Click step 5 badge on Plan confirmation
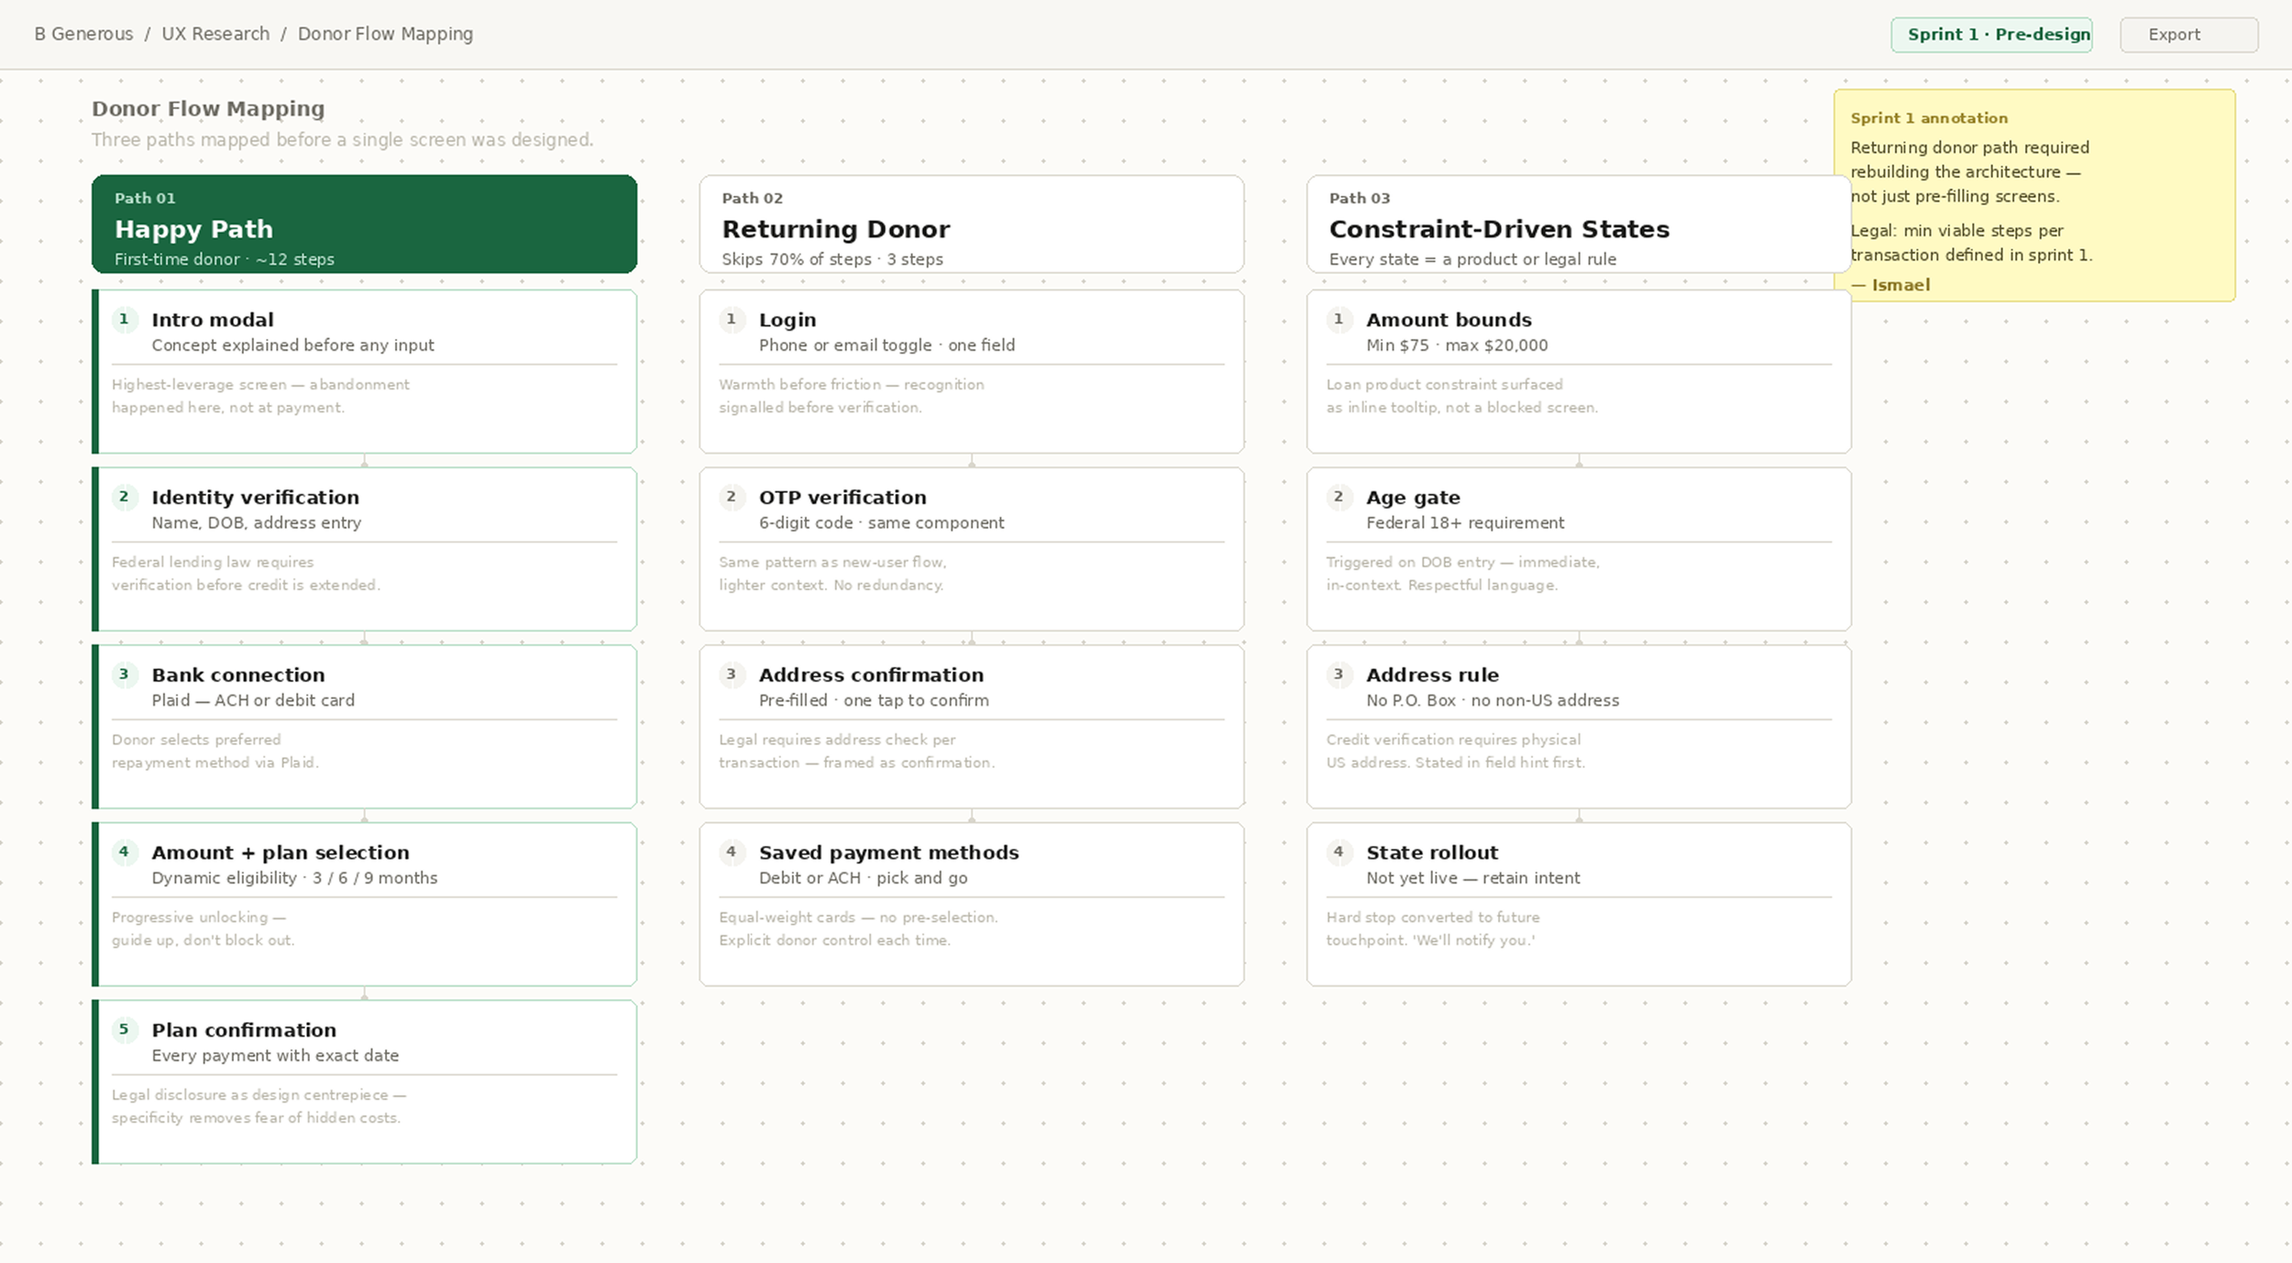 tap(124, 1029)
